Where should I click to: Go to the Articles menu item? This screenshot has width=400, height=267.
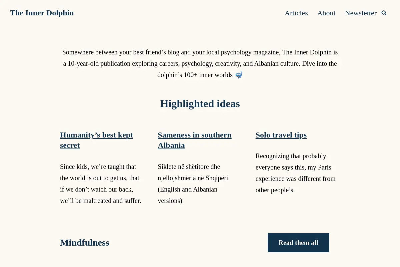[296, 13]
